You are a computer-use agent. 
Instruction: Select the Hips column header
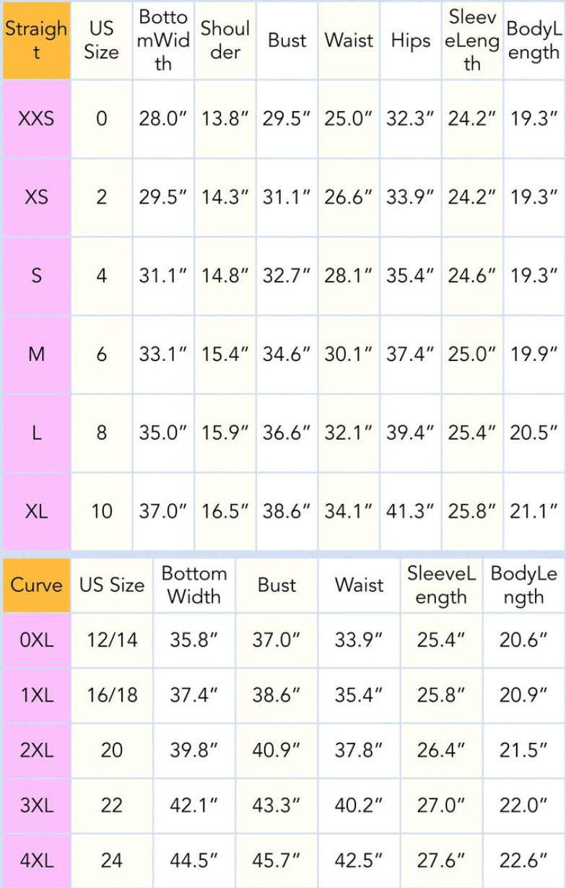[x=410, y=40]
